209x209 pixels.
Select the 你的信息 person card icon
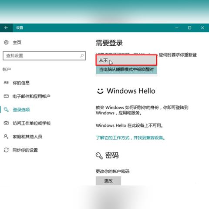[x=6, y=83]
